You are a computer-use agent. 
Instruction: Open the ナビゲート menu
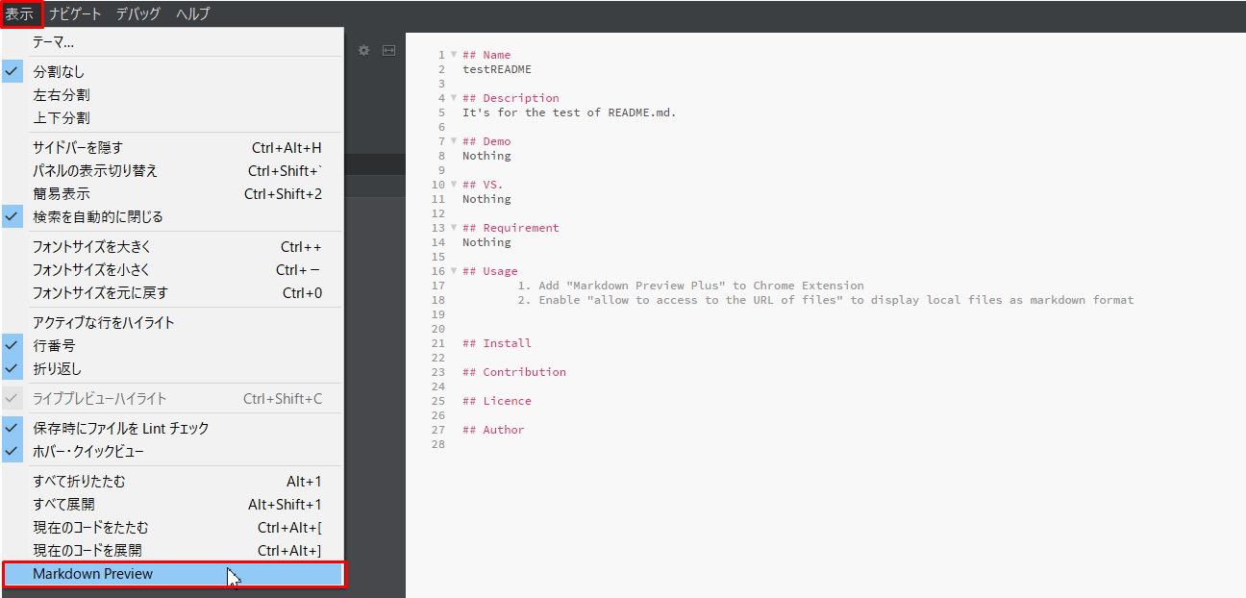(x=77, y=13)
